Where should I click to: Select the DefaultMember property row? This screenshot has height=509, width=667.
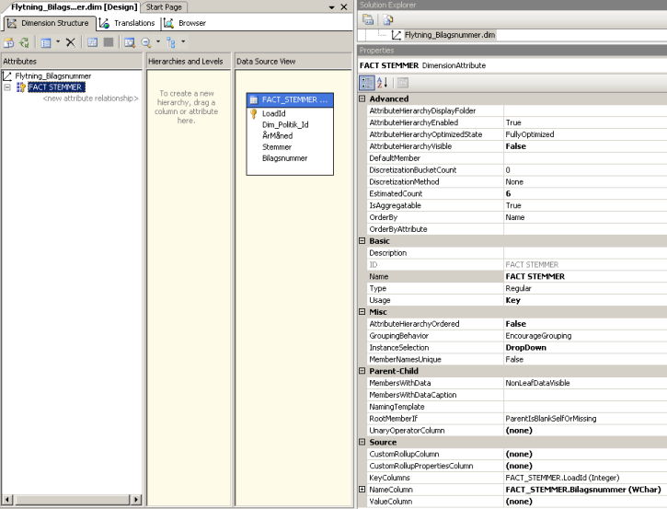[517, 158]
